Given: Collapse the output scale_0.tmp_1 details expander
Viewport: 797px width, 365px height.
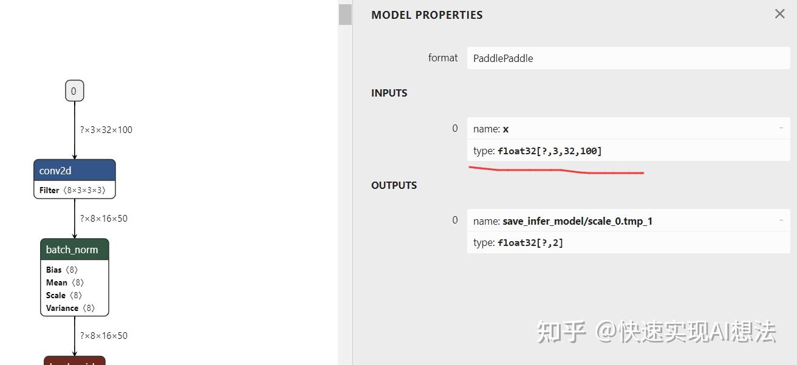Looking at the screenshot, I should (781, 220).
